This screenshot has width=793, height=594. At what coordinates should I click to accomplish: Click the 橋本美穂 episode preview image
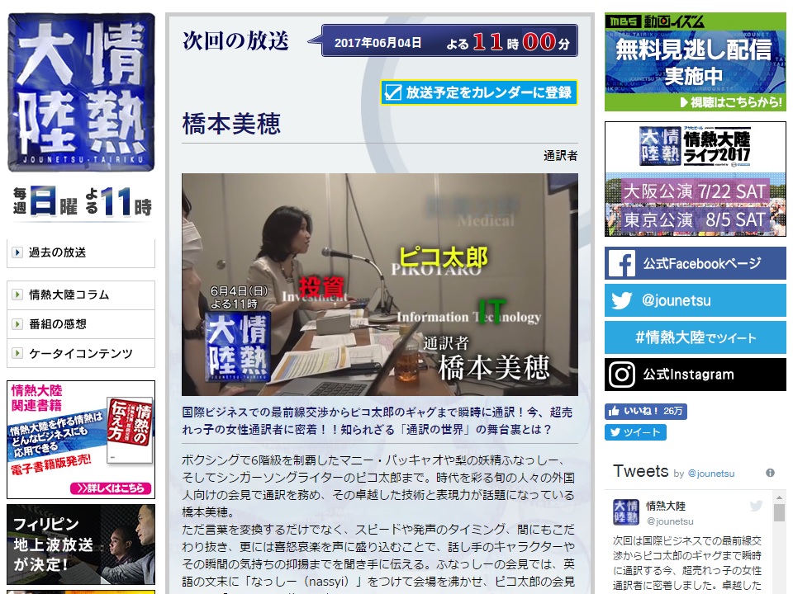tap(380, 285)
